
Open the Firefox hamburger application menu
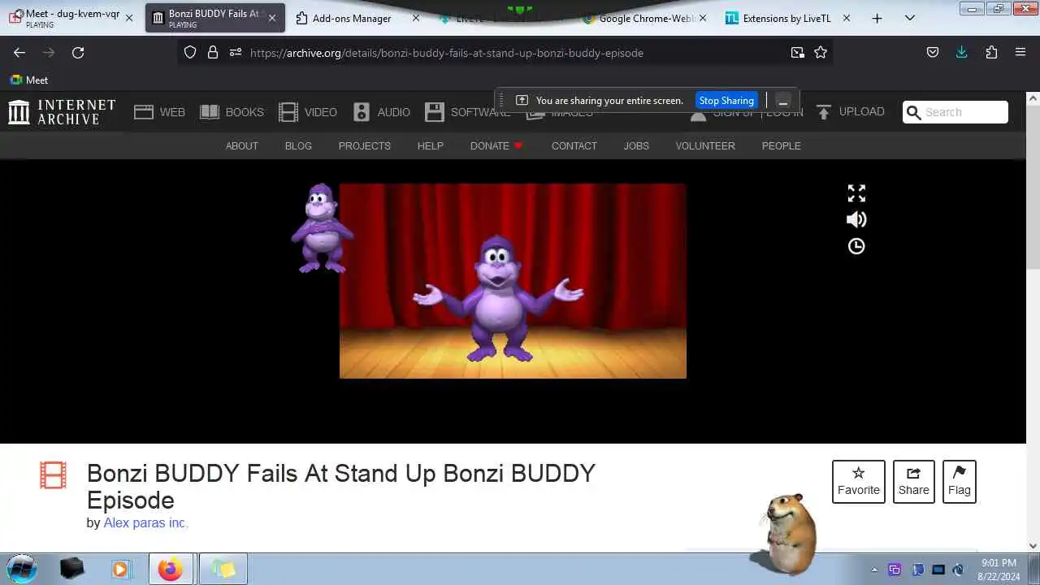[x=1020, y=52]
